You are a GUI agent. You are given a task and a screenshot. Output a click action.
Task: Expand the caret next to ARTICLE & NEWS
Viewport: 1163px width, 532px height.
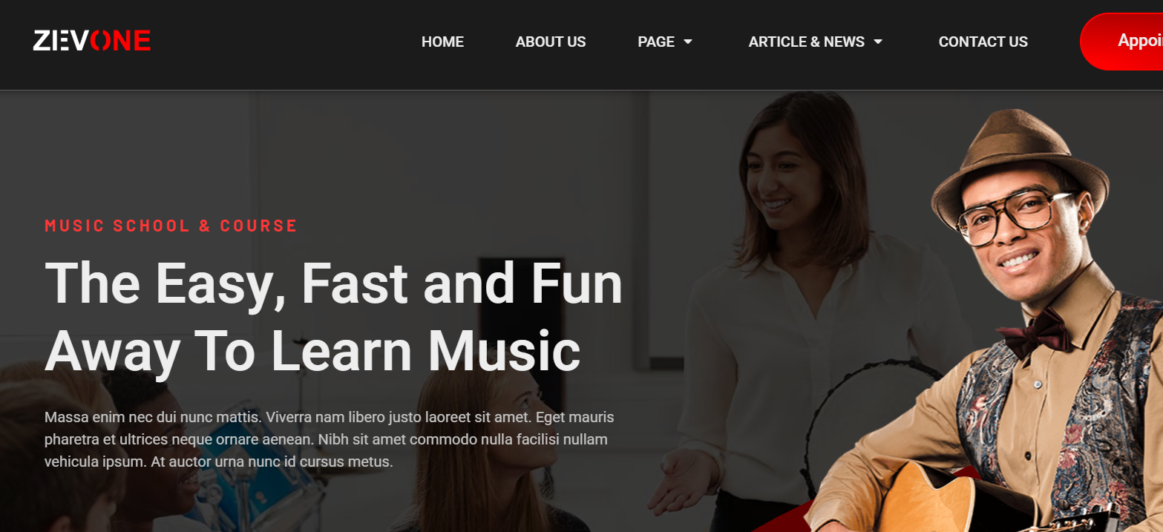(878, 42)
